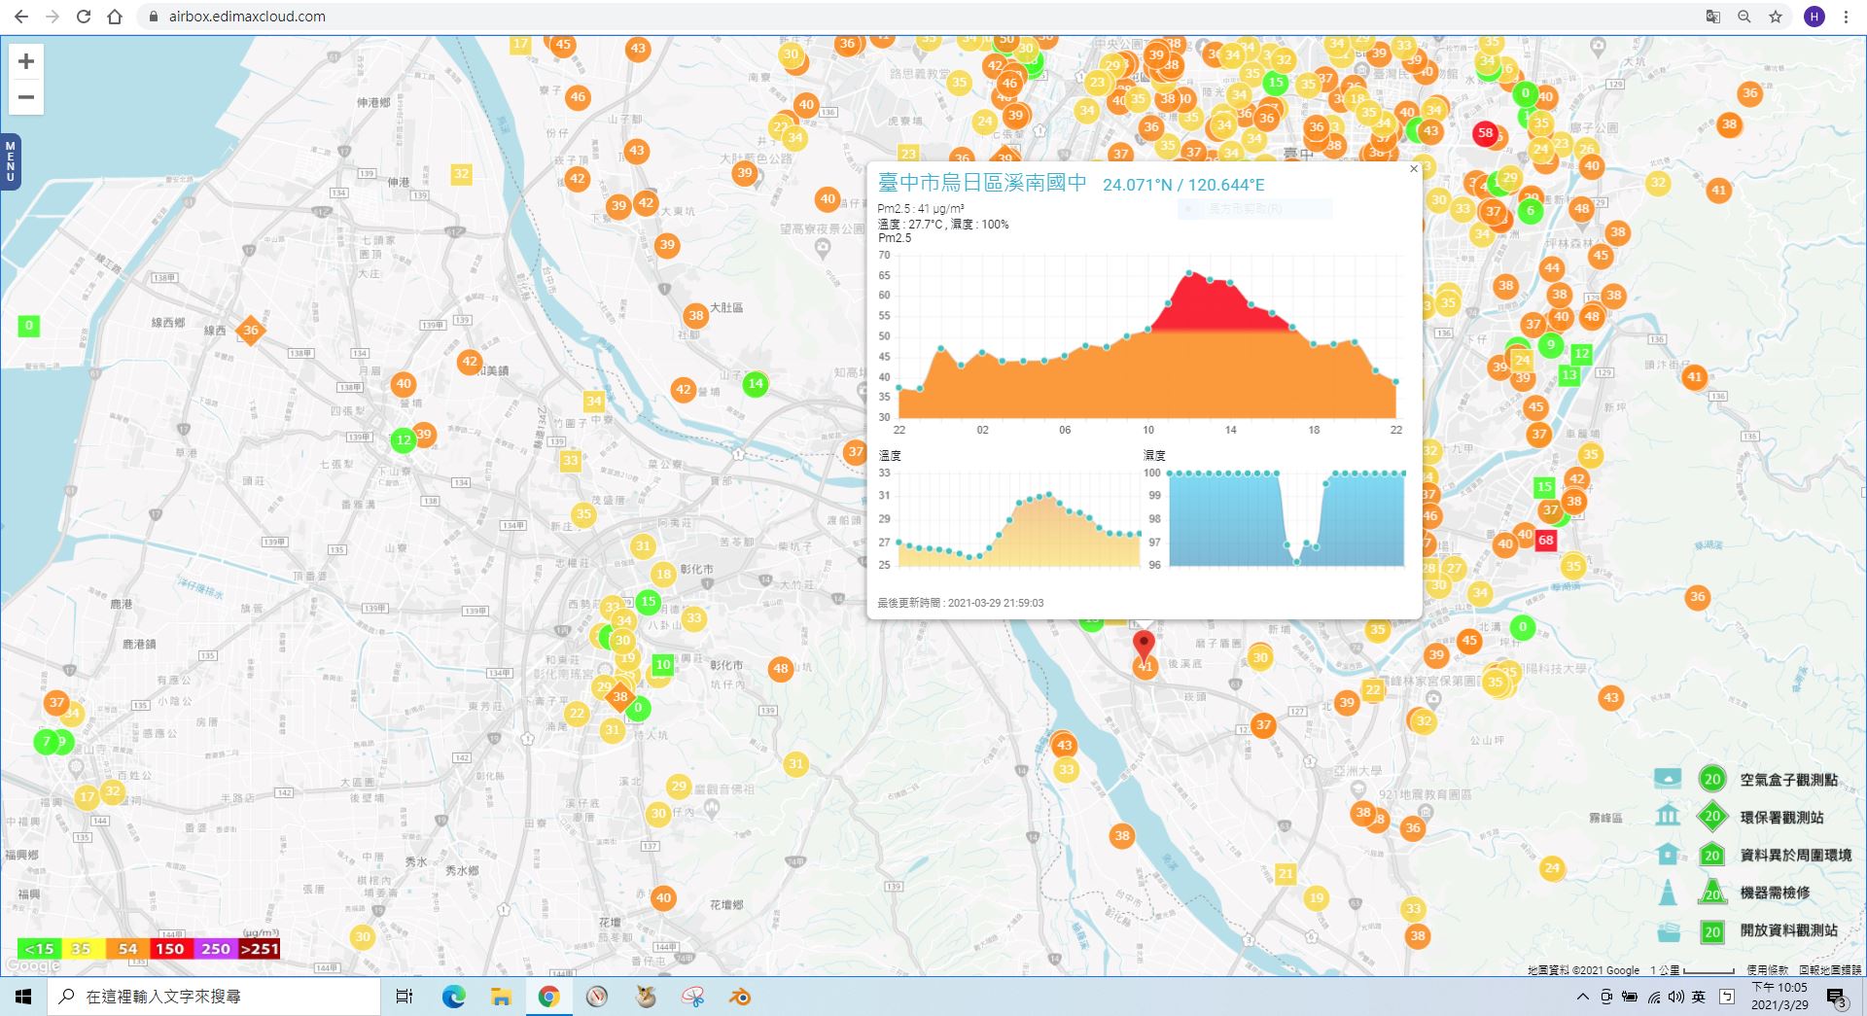Open the 回報地圖錯誤 report link
Image resolution: width=1867 pixels, height=1016 pixels.
(x=1829, y=970)
